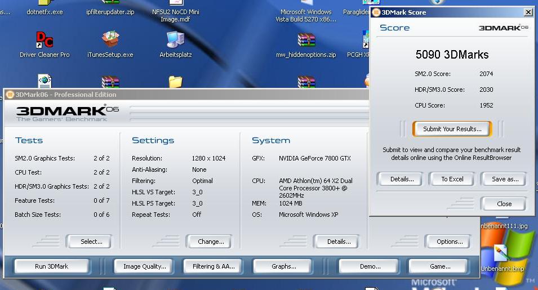Click the 3DMark Score window title icon

pos(376,12)
